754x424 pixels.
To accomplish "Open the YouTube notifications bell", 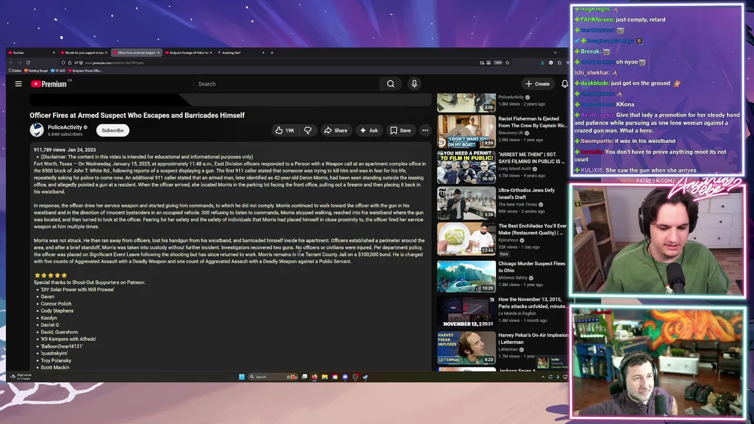I will click(x=564, y=84).
